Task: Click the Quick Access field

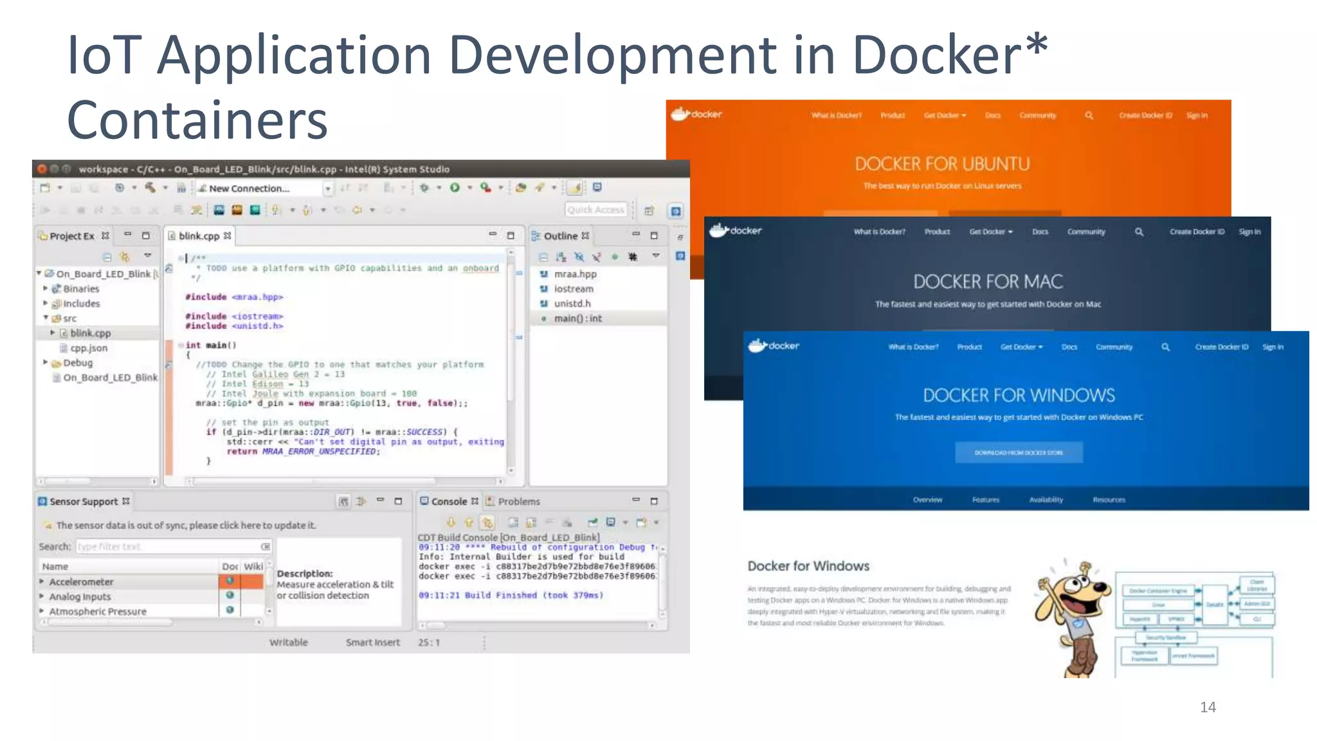Action: pyautogui.click(x=596, y=210)
